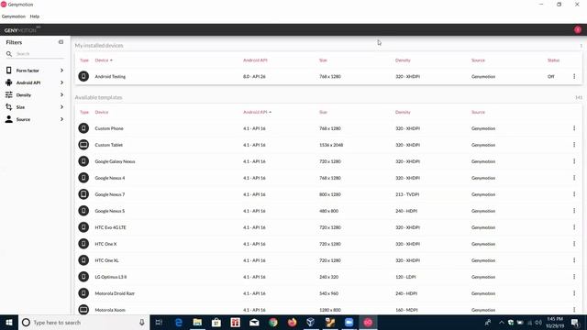
Task: Sort templates by Type column header
Action: pos(84,112)
